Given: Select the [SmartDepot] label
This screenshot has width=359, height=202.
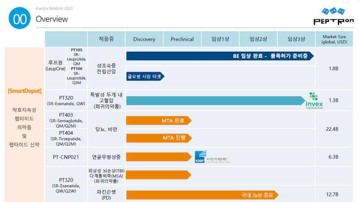Looking at the screenshot, I should (25, 91).
